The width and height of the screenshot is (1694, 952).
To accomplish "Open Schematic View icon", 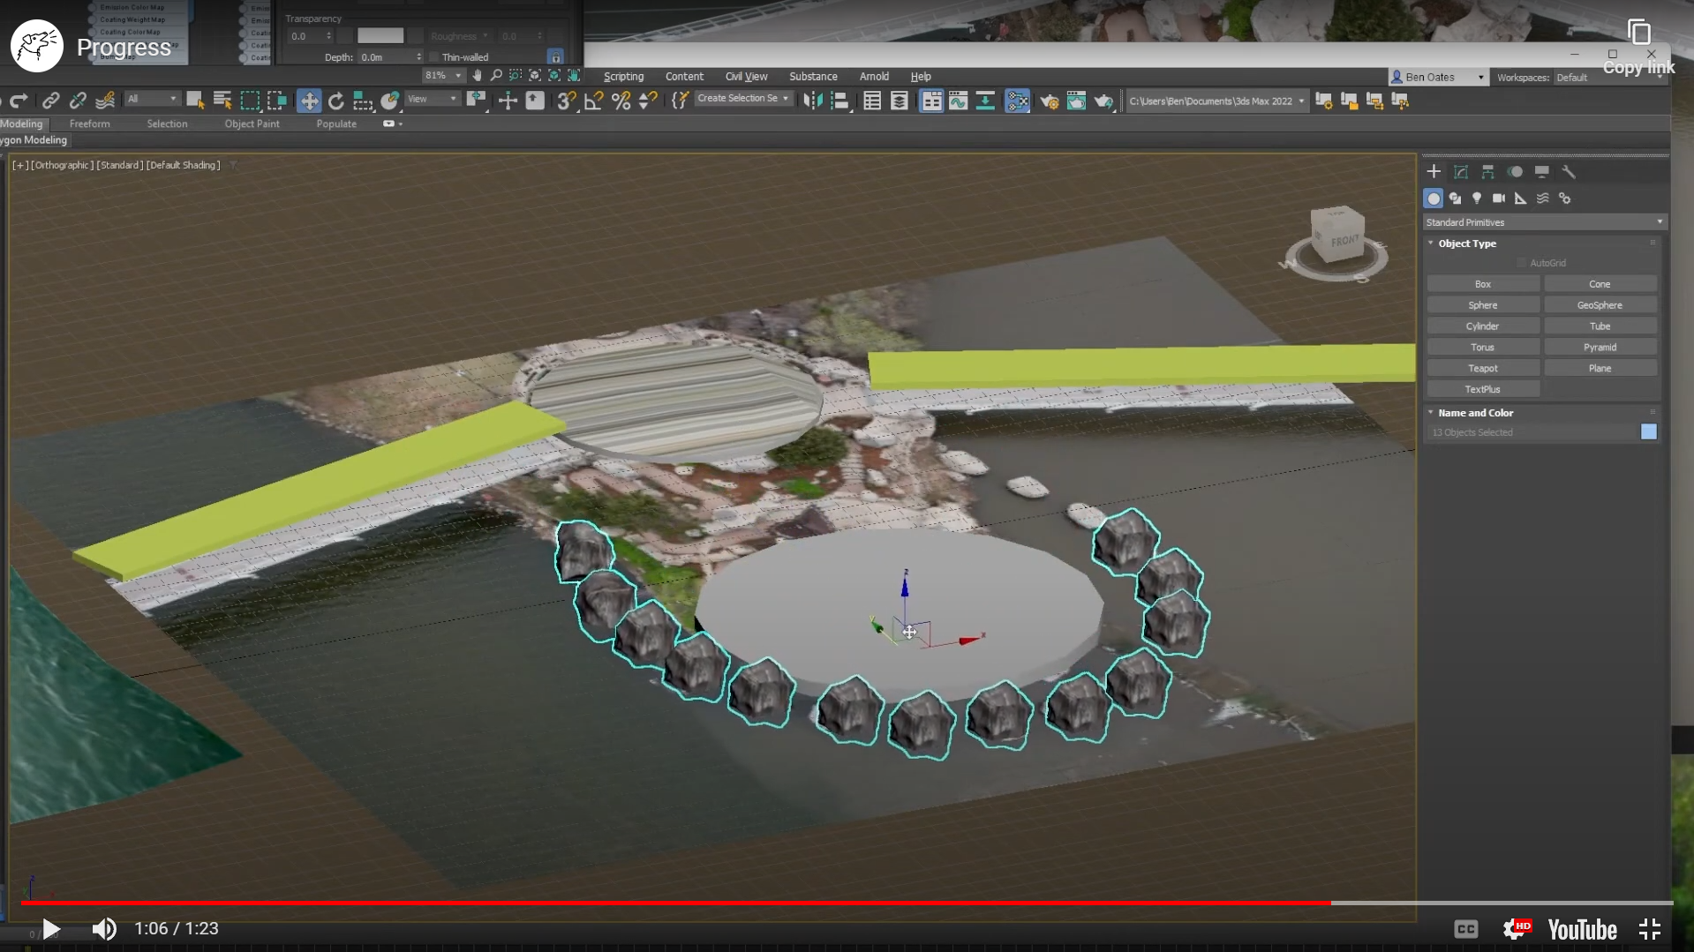I will point(985,101).
